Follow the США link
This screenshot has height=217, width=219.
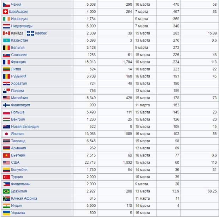pos(15,162)
